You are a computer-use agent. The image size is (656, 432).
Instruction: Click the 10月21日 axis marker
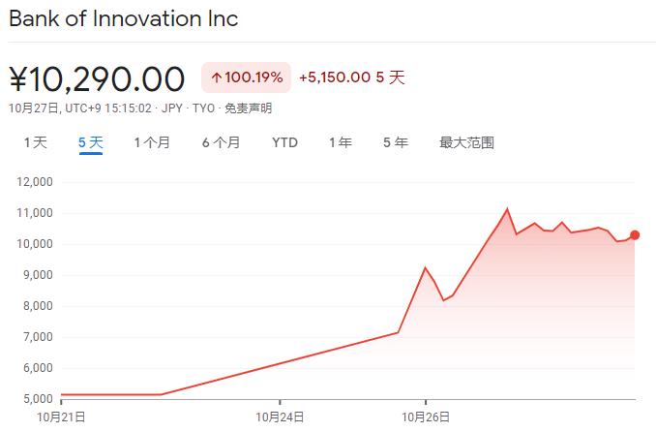61,417
